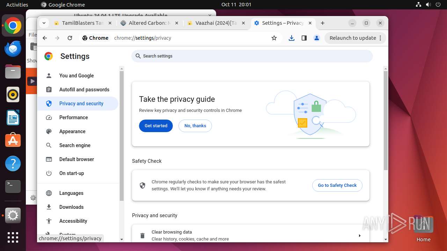Open system menu via power icon
The height and width of the screenshot is (251, 447).
[x=439, y=5]
